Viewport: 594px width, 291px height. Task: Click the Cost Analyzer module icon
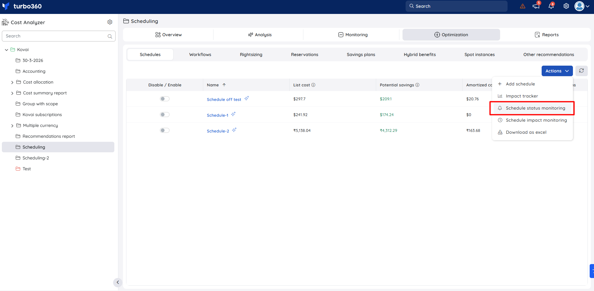pyautogui.click(x=5, y=22)
